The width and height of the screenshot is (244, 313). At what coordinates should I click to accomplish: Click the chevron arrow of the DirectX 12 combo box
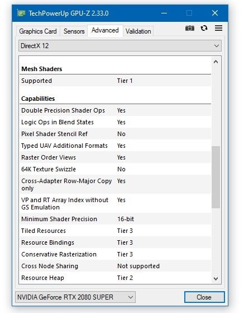pyautogui.click(x=217, y=46)
